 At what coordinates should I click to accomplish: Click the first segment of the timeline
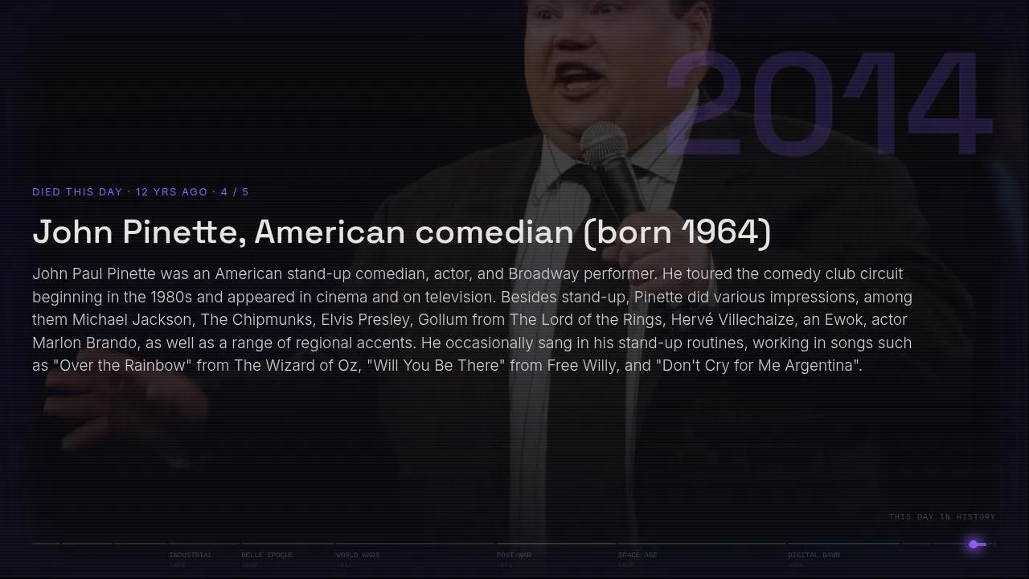(x=46, y=544)
